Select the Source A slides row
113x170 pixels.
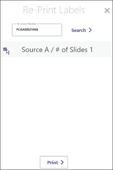[x=56, y=49]
